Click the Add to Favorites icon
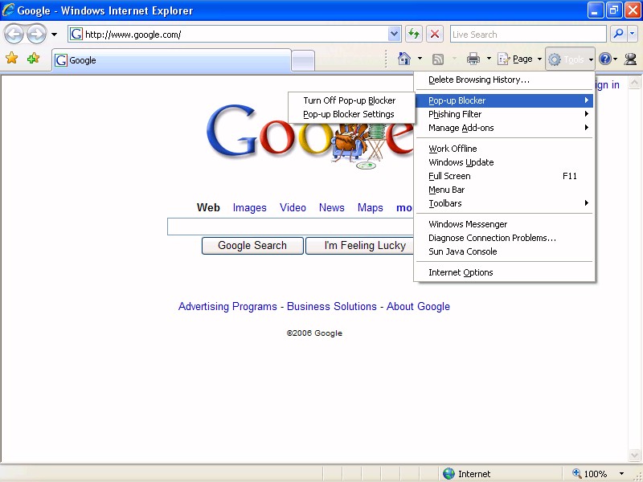Screen dimensions: 643x482 [x=33, y=59]
